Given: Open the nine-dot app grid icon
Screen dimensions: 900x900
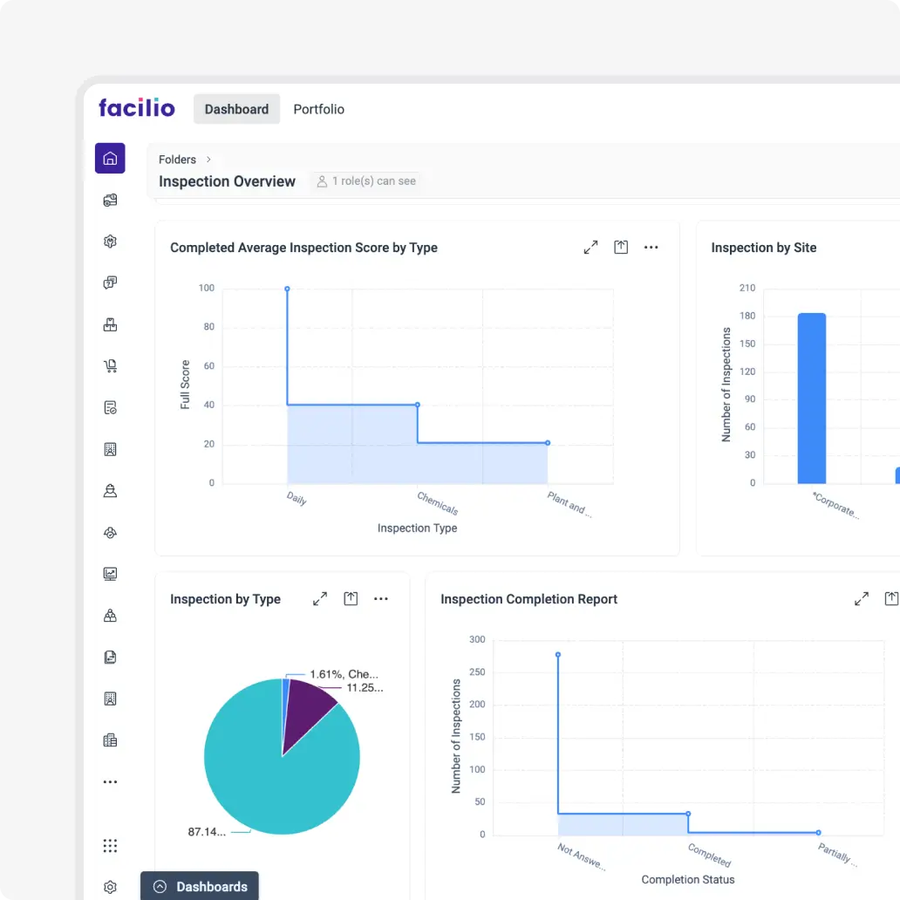Looking at the screenshot, I should coord(110,846).
